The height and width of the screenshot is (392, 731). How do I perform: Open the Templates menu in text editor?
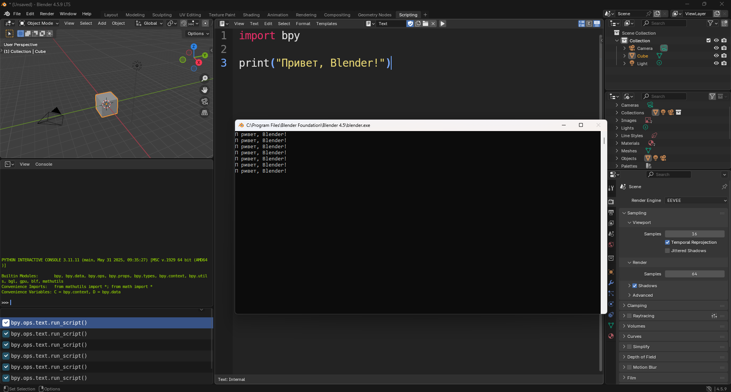tap(326, 24)
